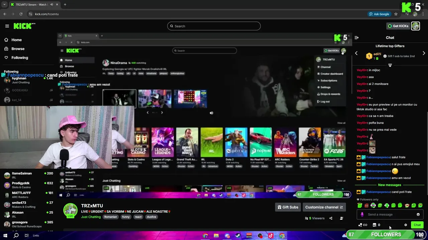Click the Romanian tag

[110, 217]
